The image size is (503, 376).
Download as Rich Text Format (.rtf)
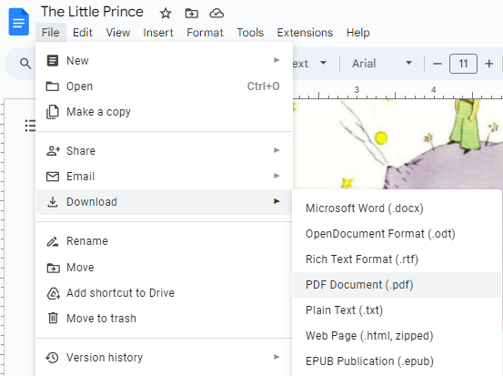tap(397, 259)
